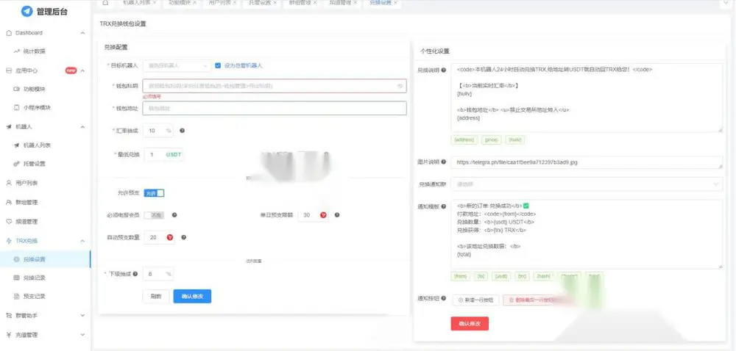Click the list icon beside 兑换记录

pos(17,278)
